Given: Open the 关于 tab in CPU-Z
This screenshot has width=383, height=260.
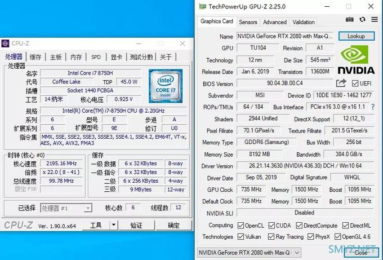Looking at the screenshot, I should pos(166,57).
